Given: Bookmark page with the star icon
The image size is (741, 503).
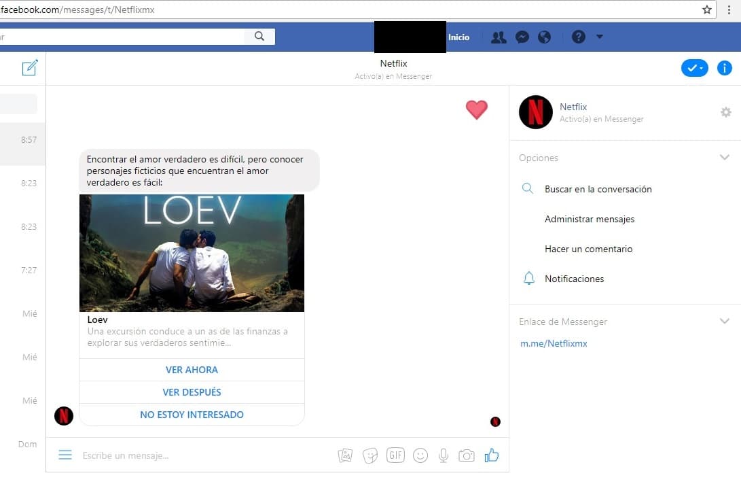Looking at the screenshot, I should click(707, 10).
